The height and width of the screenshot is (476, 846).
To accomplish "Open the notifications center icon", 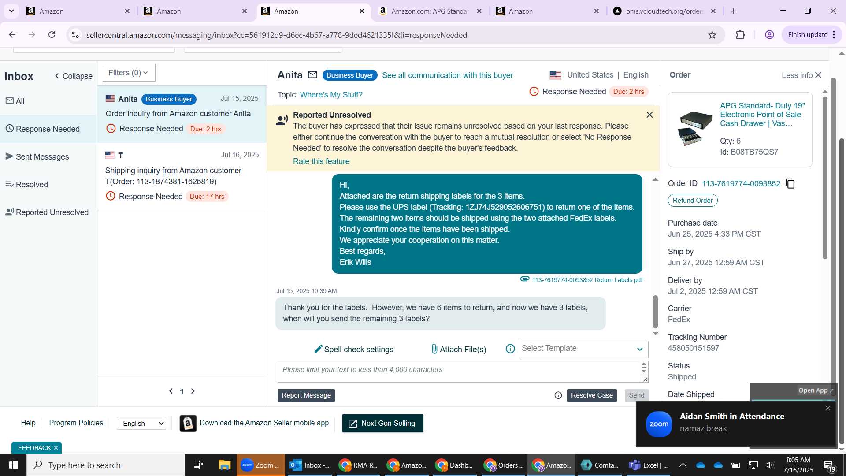I will [828, 465].
